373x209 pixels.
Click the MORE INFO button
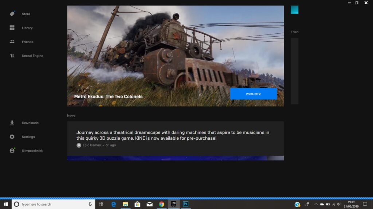254,94
